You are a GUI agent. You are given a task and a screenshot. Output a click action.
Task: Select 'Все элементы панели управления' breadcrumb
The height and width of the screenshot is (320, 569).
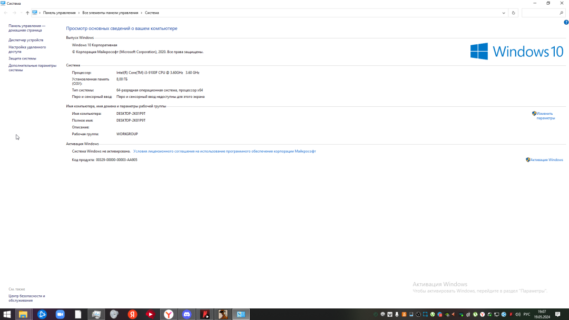coord(110,13)
